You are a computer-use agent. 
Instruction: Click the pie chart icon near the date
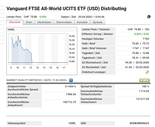pyautogui.click(x=149, y=17)
